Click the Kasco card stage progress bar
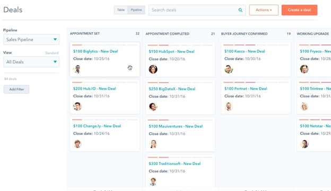Screen dimensions: 331x191 click(x=256, y=45)
